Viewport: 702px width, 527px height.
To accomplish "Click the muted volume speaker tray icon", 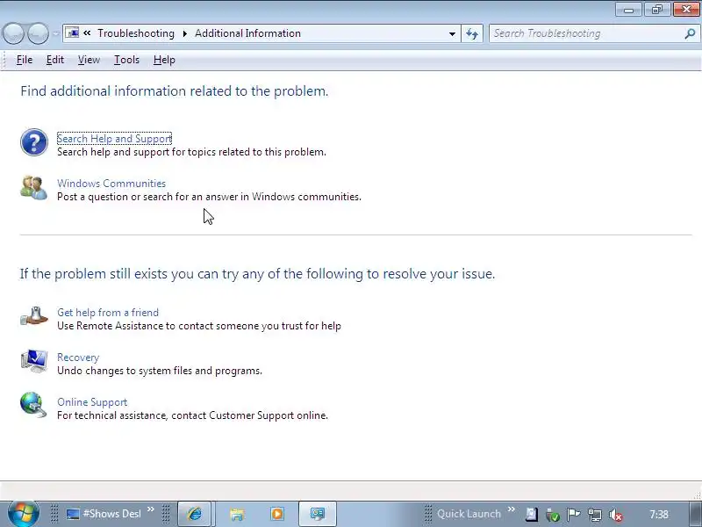I will click(x=616, y=515).
